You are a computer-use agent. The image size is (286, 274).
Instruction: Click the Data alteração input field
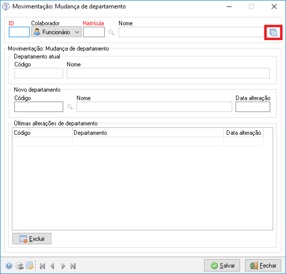pos(252,107)
